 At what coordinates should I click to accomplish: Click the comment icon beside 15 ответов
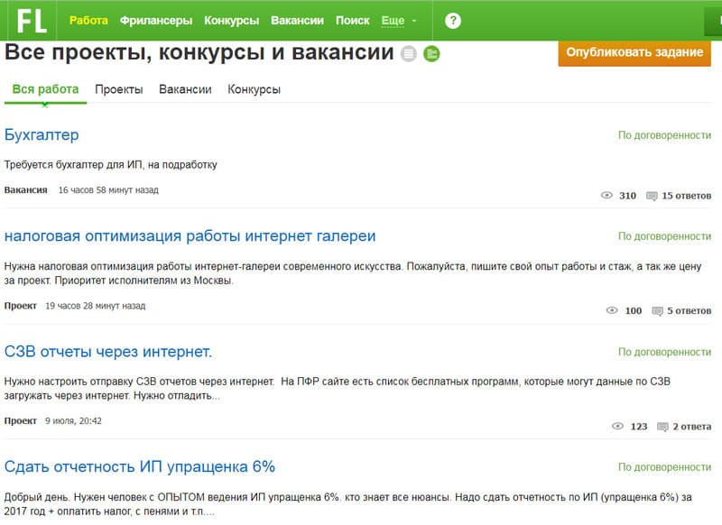coord(652,196)
